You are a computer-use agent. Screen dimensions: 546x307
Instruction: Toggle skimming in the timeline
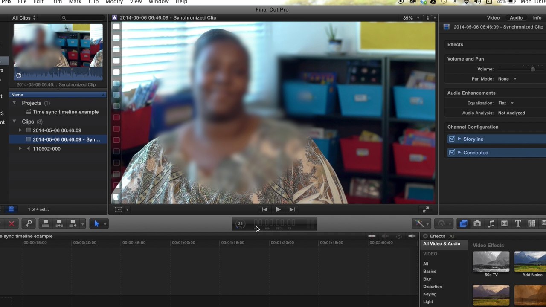[372, 236]
